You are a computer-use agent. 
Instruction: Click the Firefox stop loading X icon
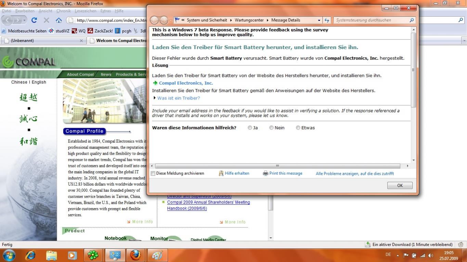pyautogui.click(x=47, y=20)
